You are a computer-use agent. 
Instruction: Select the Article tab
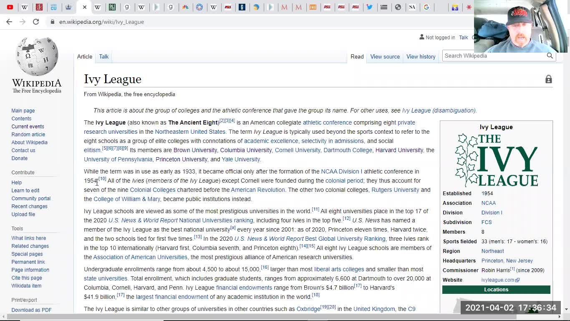click(x=85, y=56)
